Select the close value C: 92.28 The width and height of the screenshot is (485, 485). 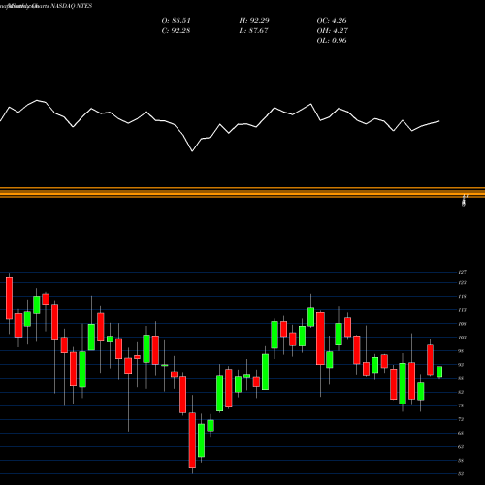coord(176,31)
